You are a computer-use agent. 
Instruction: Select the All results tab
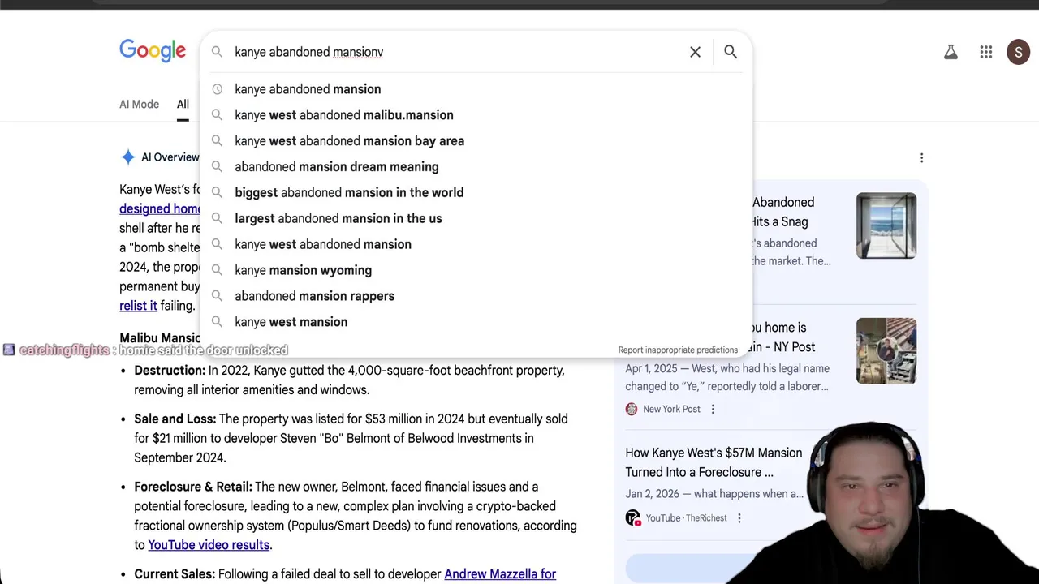pos(183,104)
